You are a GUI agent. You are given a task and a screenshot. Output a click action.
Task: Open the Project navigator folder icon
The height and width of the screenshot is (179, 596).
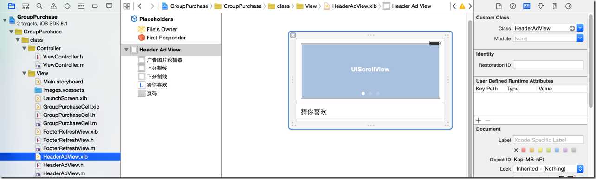(12, 6)
